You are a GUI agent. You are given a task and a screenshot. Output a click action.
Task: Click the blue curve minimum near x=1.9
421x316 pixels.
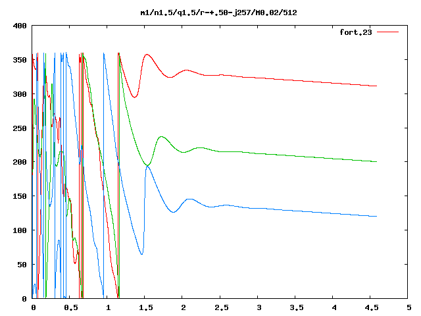174,212
